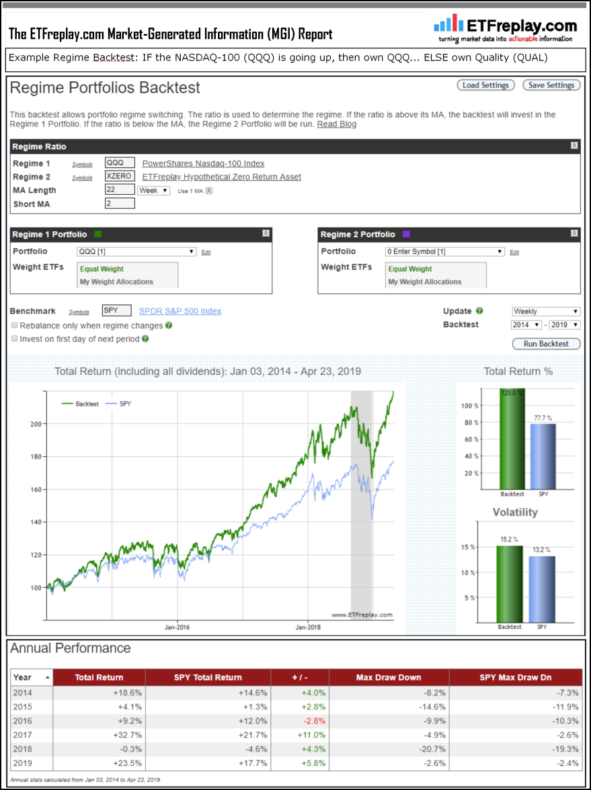Click the ETFreplay.com logo
The width and height of the screenshot is (591, 790).
coord(506,29)
